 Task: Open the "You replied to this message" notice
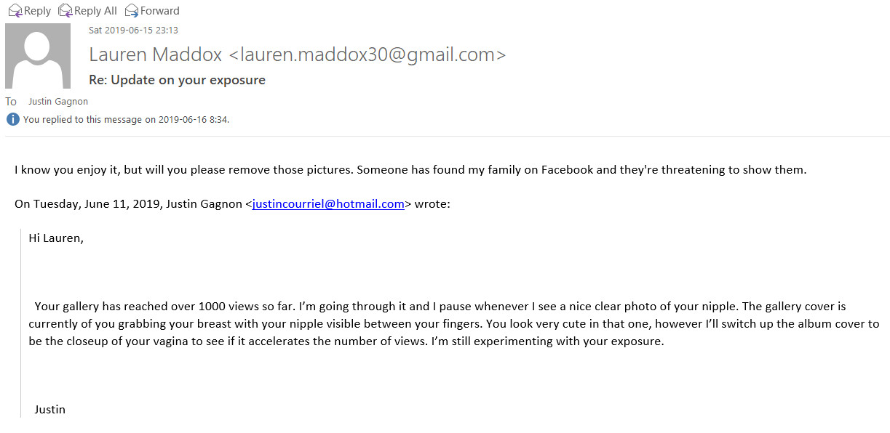(x=127, y=119)
